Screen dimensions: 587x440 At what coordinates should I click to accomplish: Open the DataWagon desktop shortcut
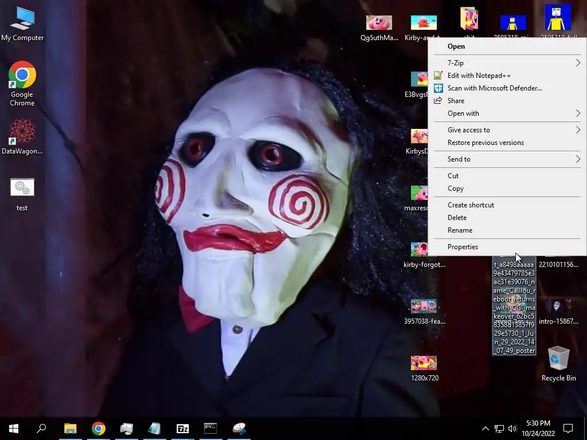pos(22,137)
